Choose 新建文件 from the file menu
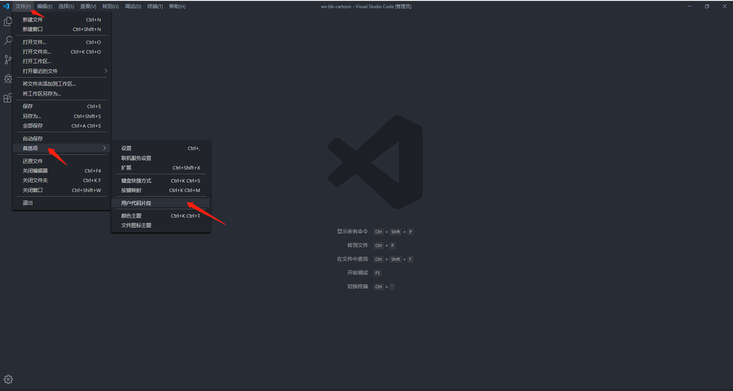This screenshot has height=391, width=733. point(62,20)
